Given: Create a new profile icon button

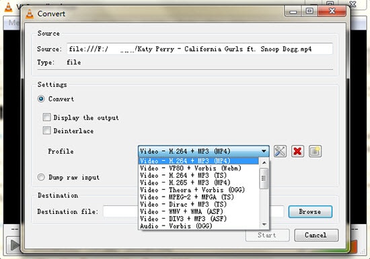Looking at the screenshot, I should 315,151.
